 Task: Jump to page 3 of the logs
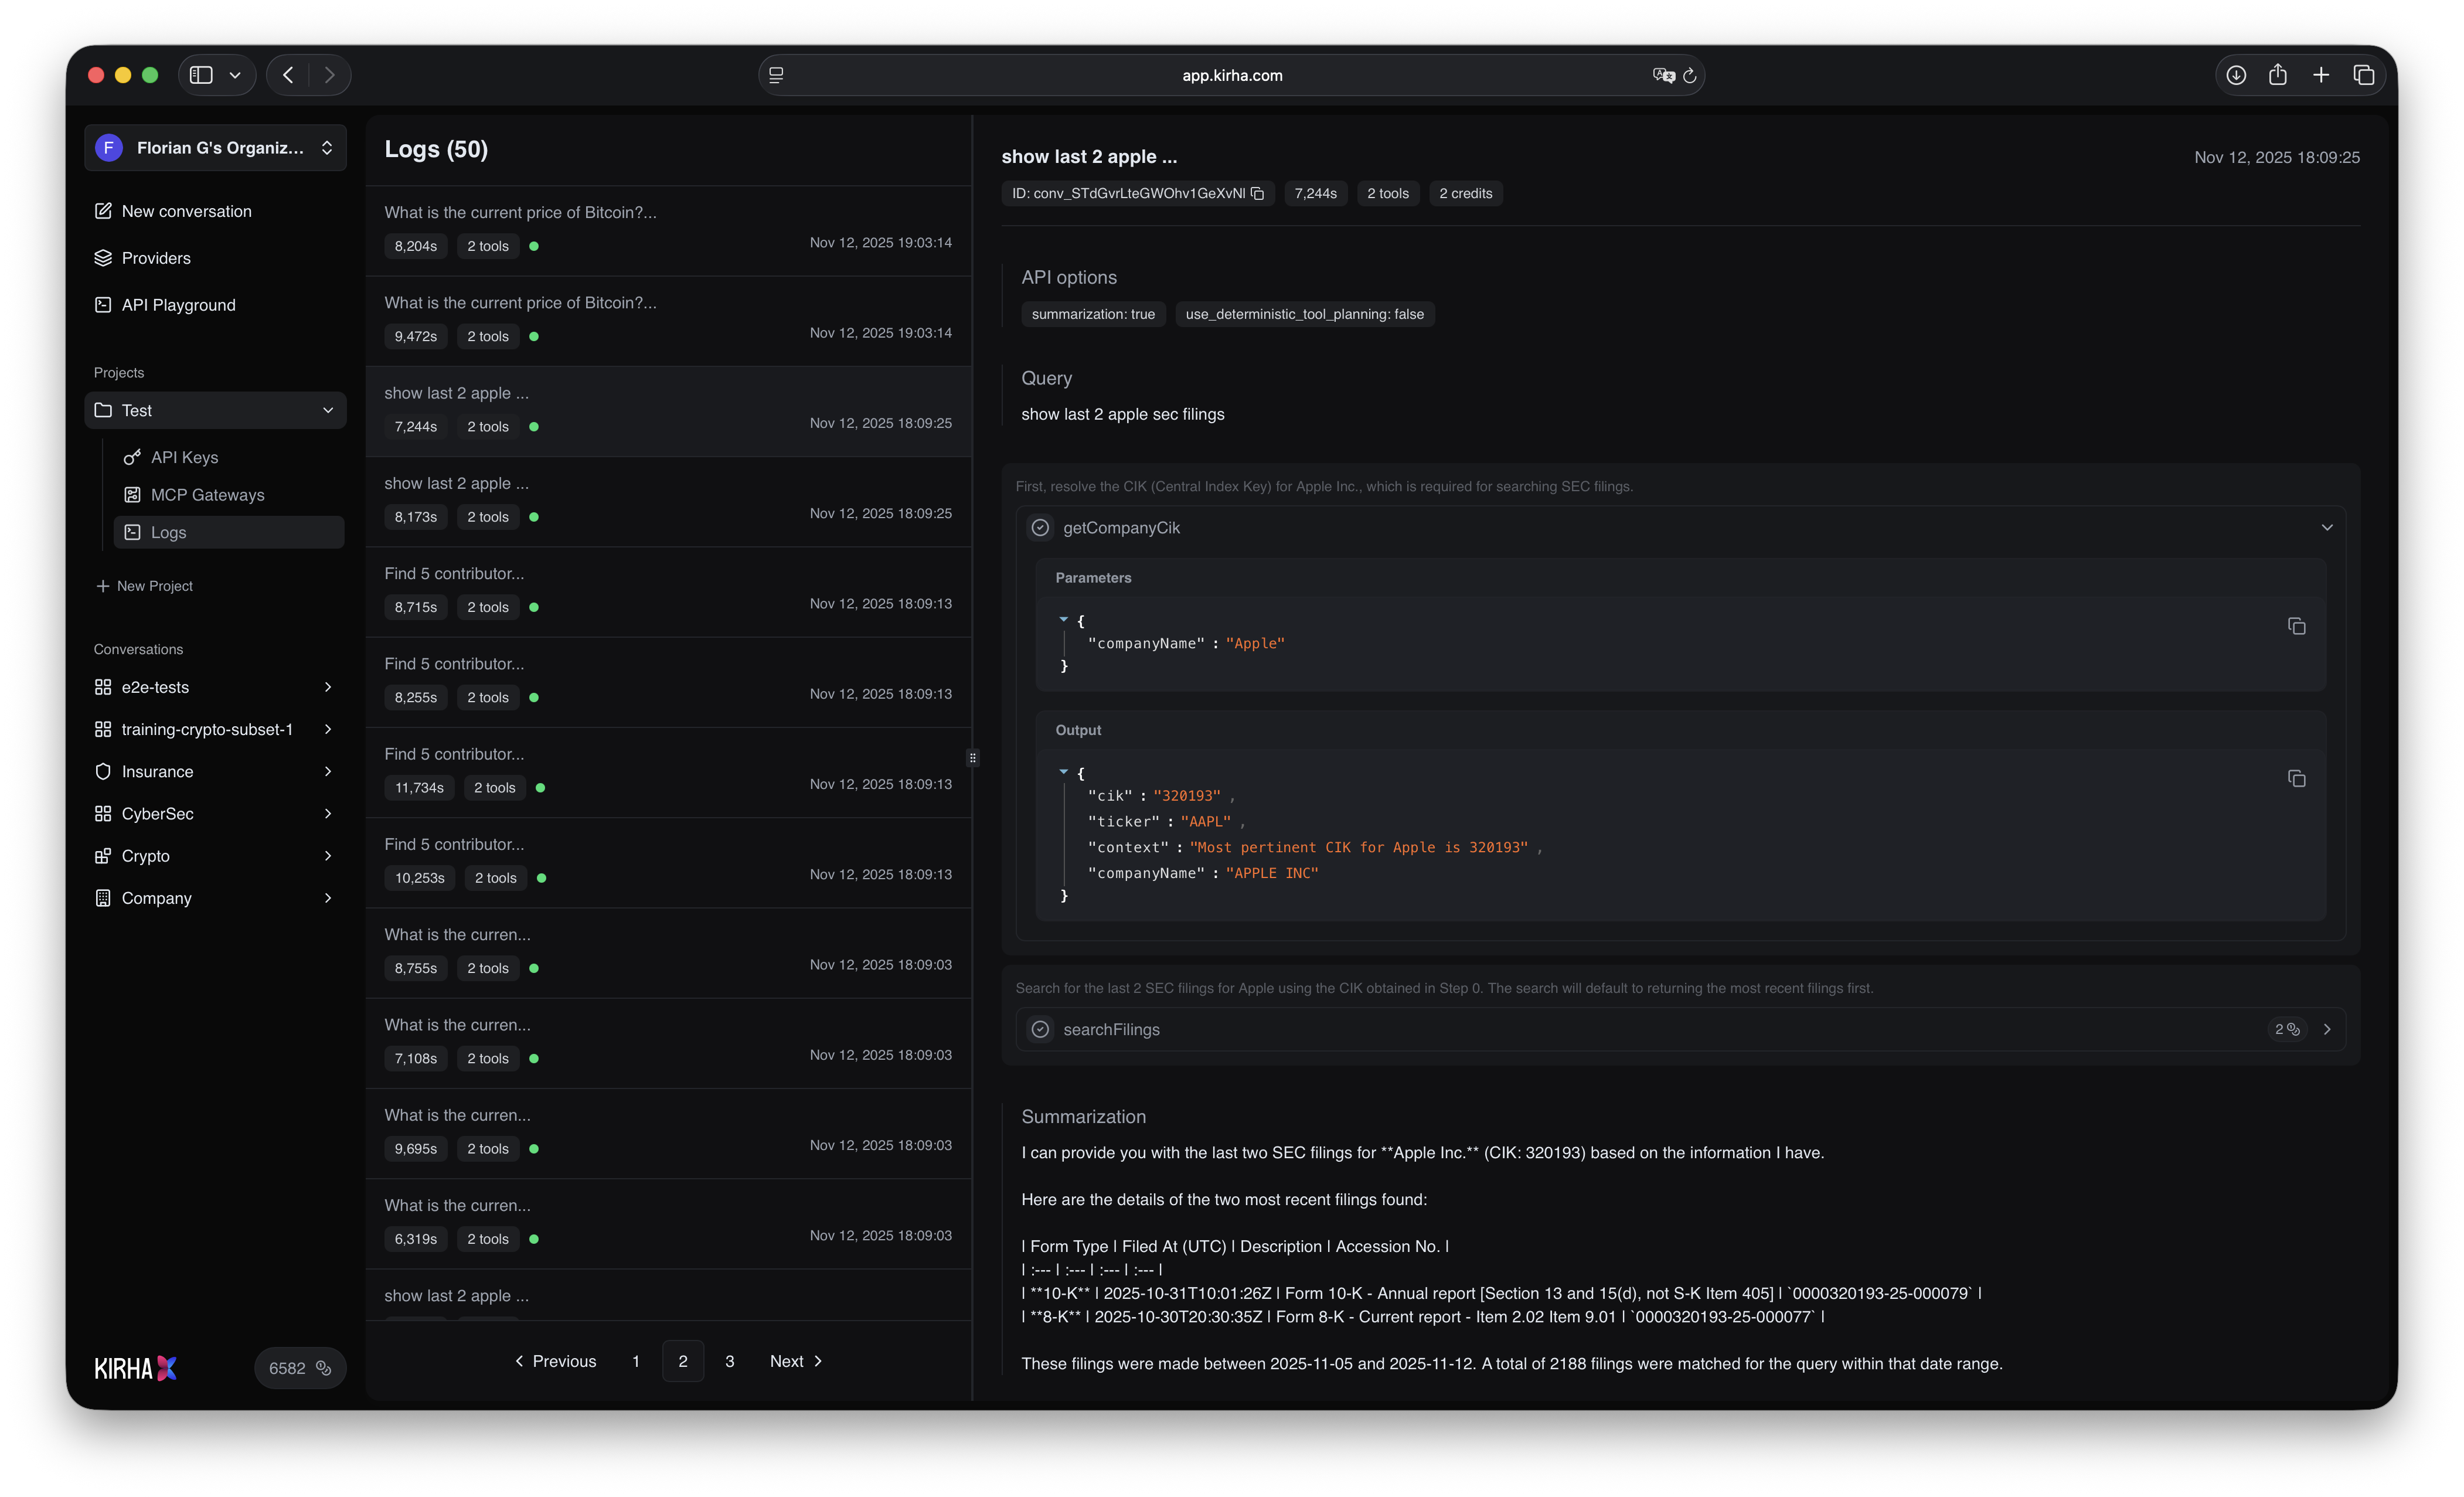[x=729, y=1361]
